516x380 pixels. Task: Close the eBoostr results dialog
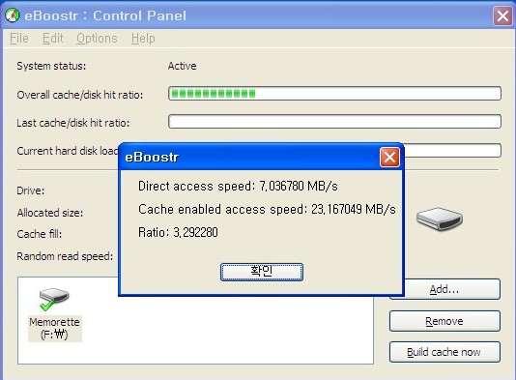point(389,157)
